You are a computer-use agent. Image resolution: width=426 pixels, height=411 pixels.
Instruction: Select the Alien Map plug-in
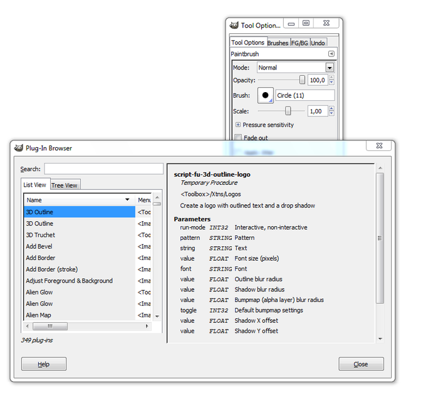point(88,315)
